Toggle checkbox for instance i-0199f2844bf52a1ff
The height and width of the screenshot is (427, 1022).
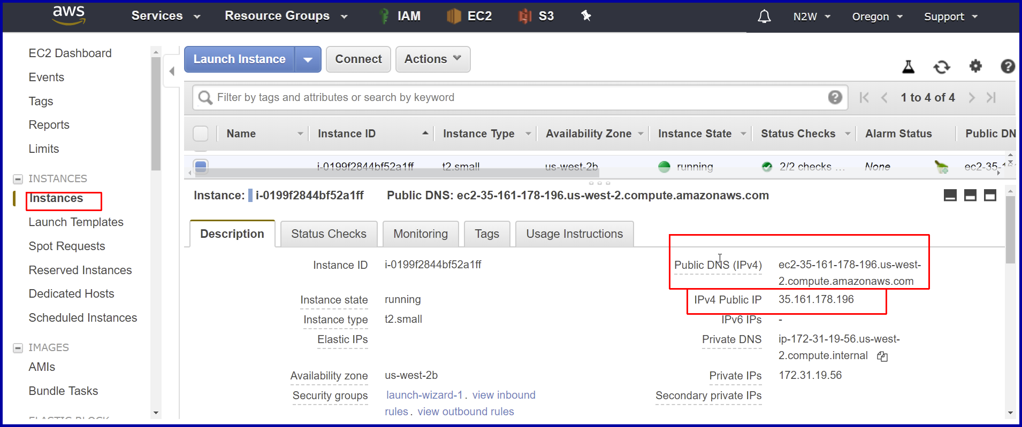[x=201, y=167]
